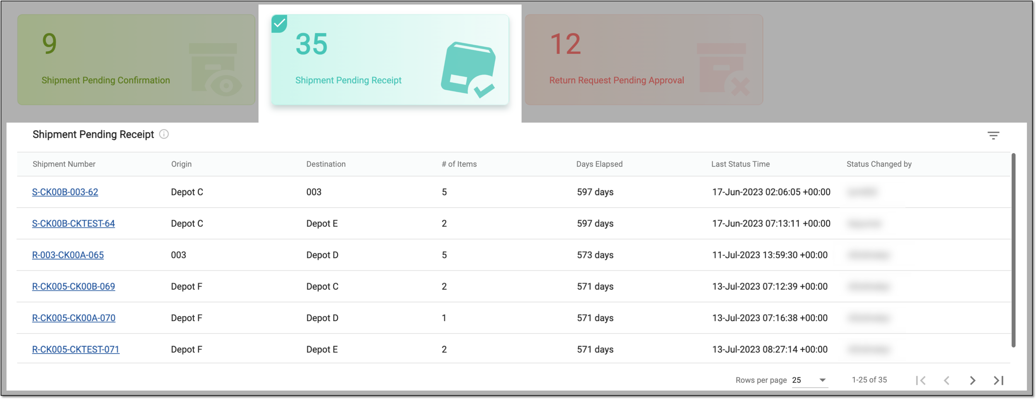Open shipment R-CK005-CK00A-070

[x=74, y=318]
